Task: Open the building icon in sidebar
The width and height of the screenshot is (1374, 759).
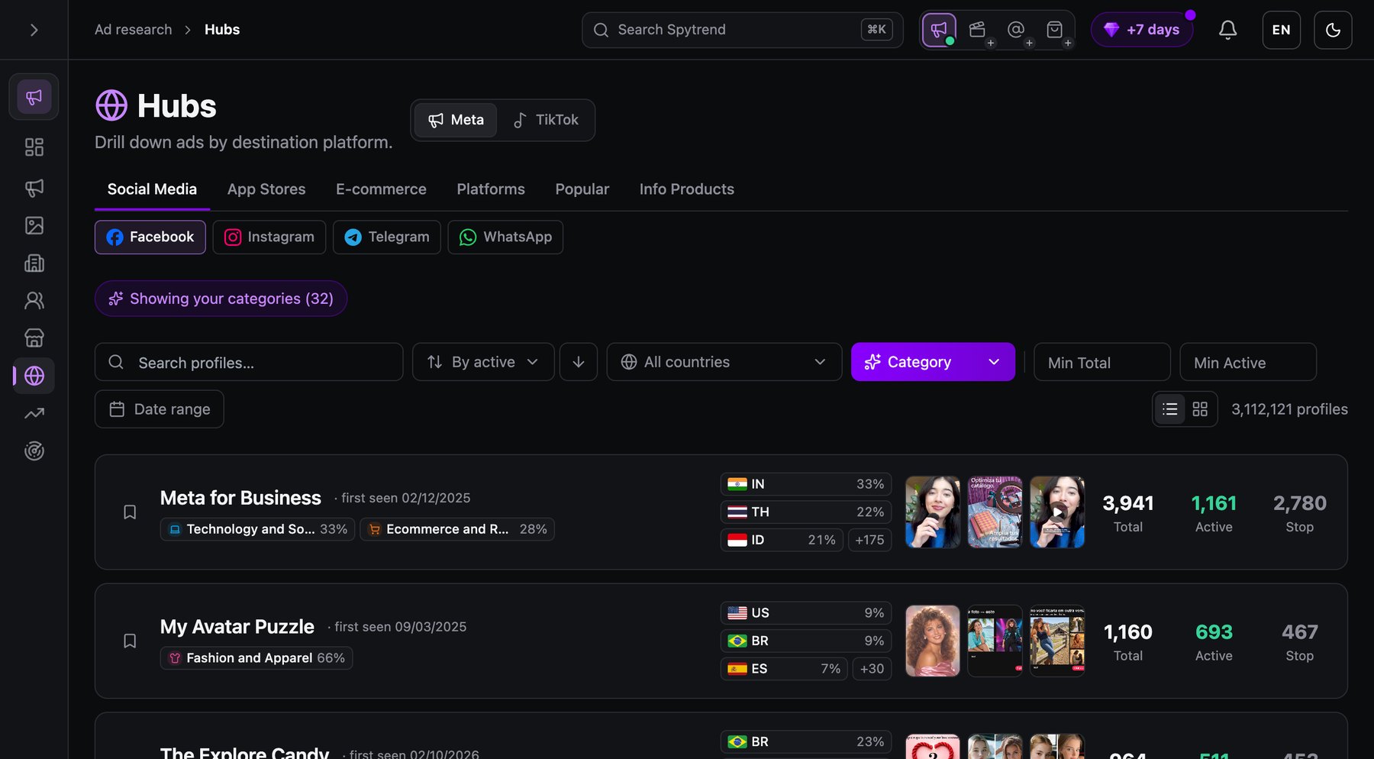Action: pyautogui.click(x=34, y=263)
